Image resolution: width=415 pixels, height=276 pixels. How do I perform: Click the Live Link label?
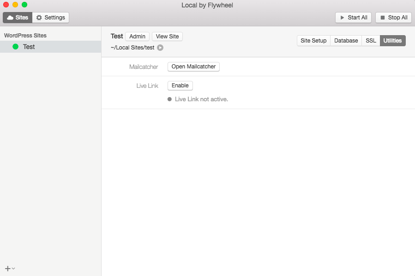(x=147, y=86)
